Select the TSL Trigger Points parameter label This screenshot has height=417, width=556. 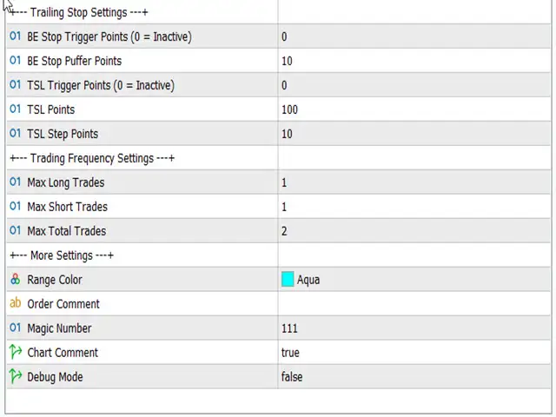pyautogui.click(x=100, y=85)
